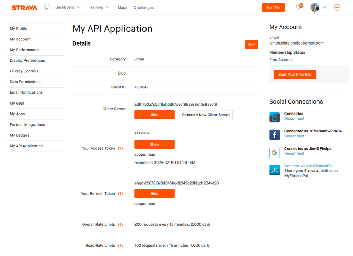Expand the profile menu chevron

click(324, 8)
